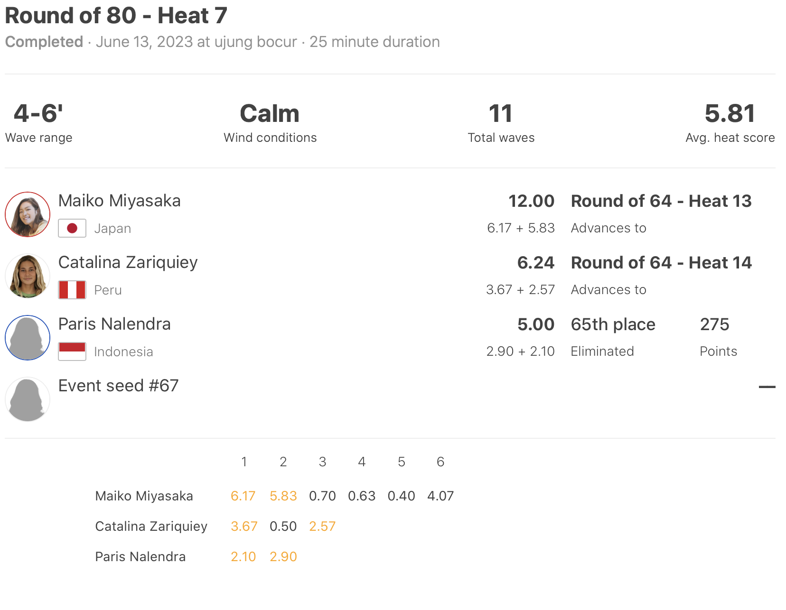This screenshot has width=786, height=610.
Task: Click the Event seed #67 placeholder avatar
Action: (x=28, y=399)
